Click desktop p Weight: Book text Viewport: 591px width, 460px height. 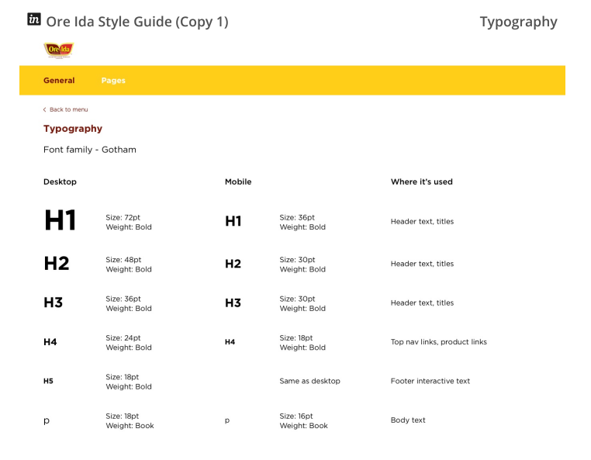click(x=130, y=426)
